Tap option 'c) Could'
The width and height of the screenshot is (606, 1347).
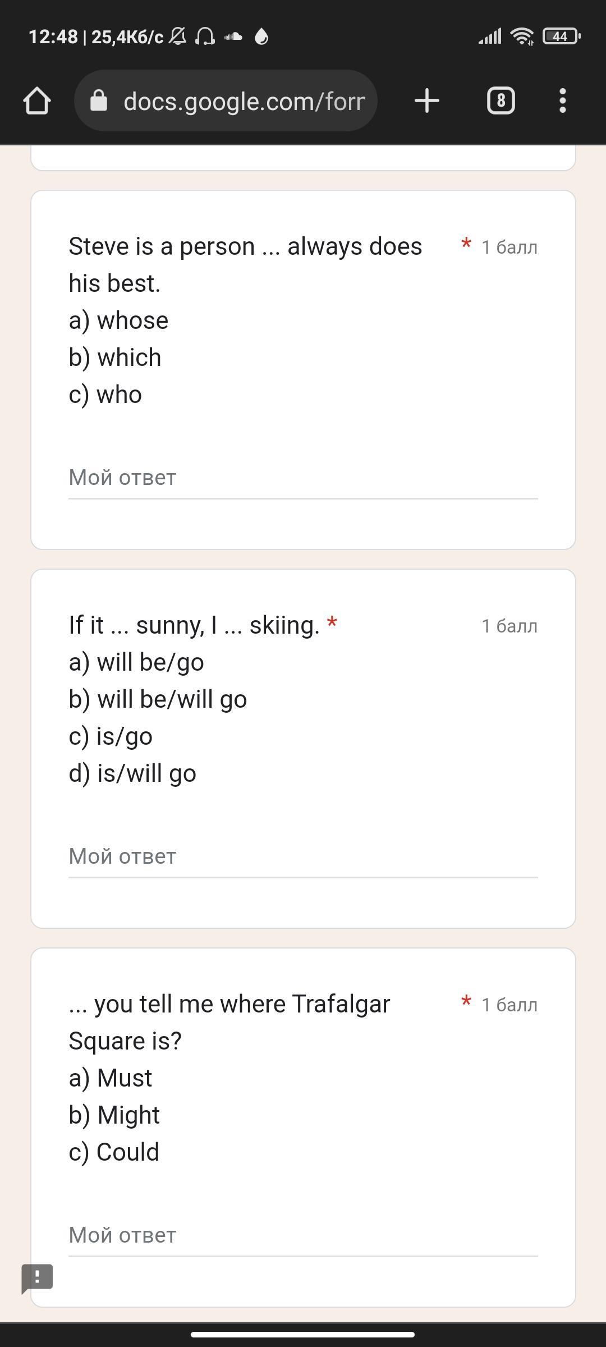point(114,1152)
